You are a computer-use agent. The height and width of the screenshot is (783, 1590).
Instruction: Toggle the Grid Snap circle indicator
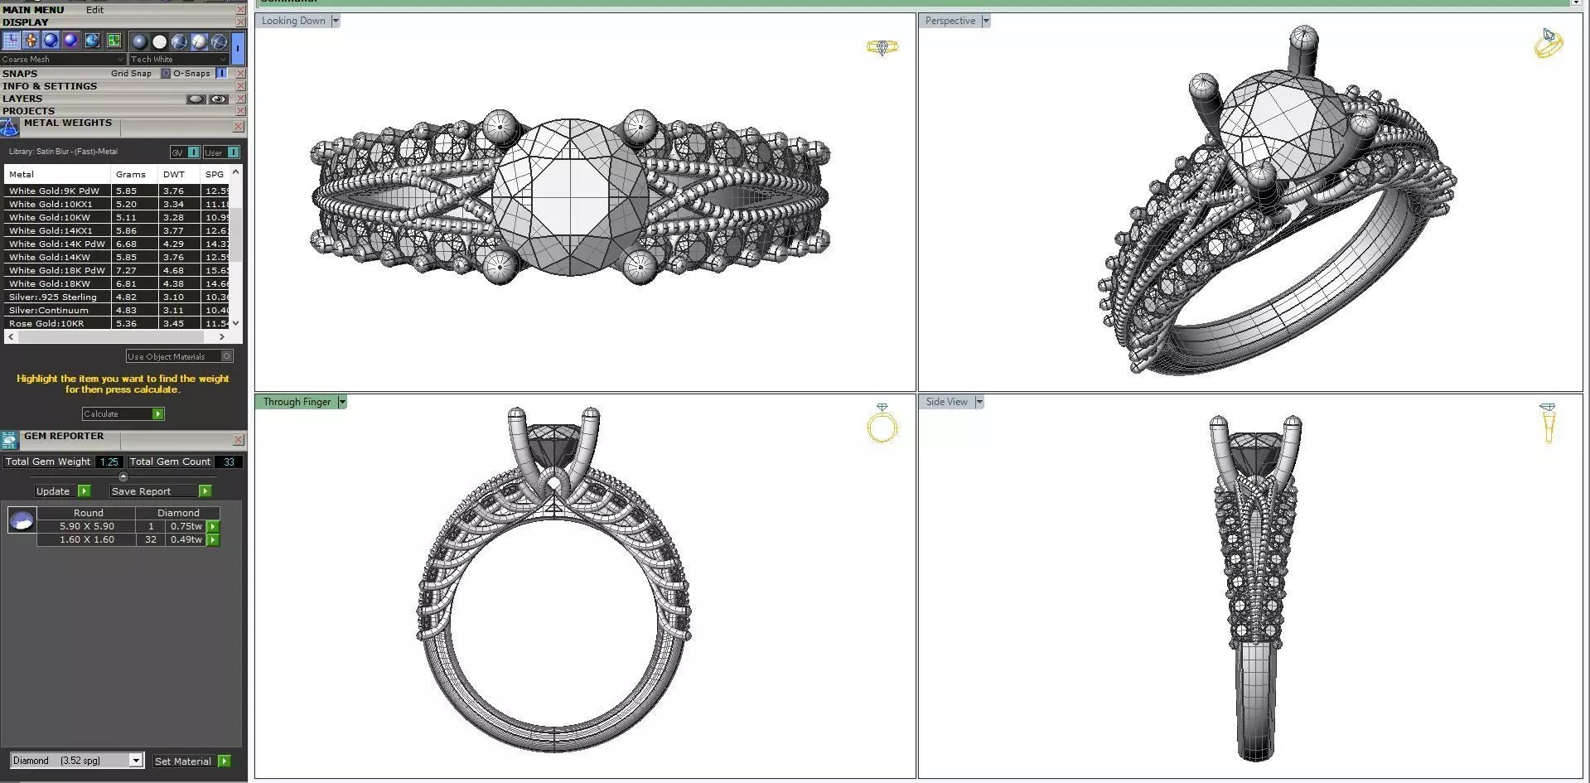tap(165, 73)
